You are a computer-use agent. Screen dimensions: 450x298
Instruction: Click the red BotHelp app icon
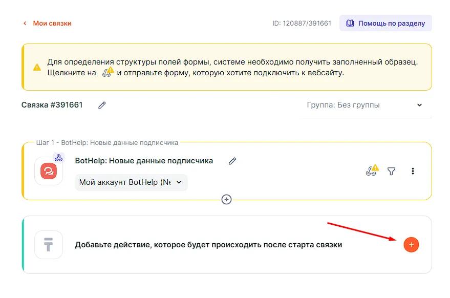(x=49, y=171)
